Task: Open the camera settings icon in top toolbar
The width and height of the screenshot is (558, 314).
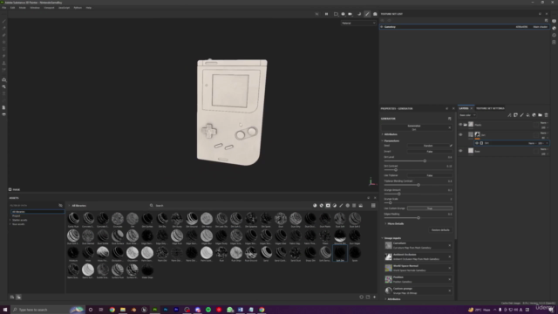Action: pyautogui.click(x=350, y=14)
